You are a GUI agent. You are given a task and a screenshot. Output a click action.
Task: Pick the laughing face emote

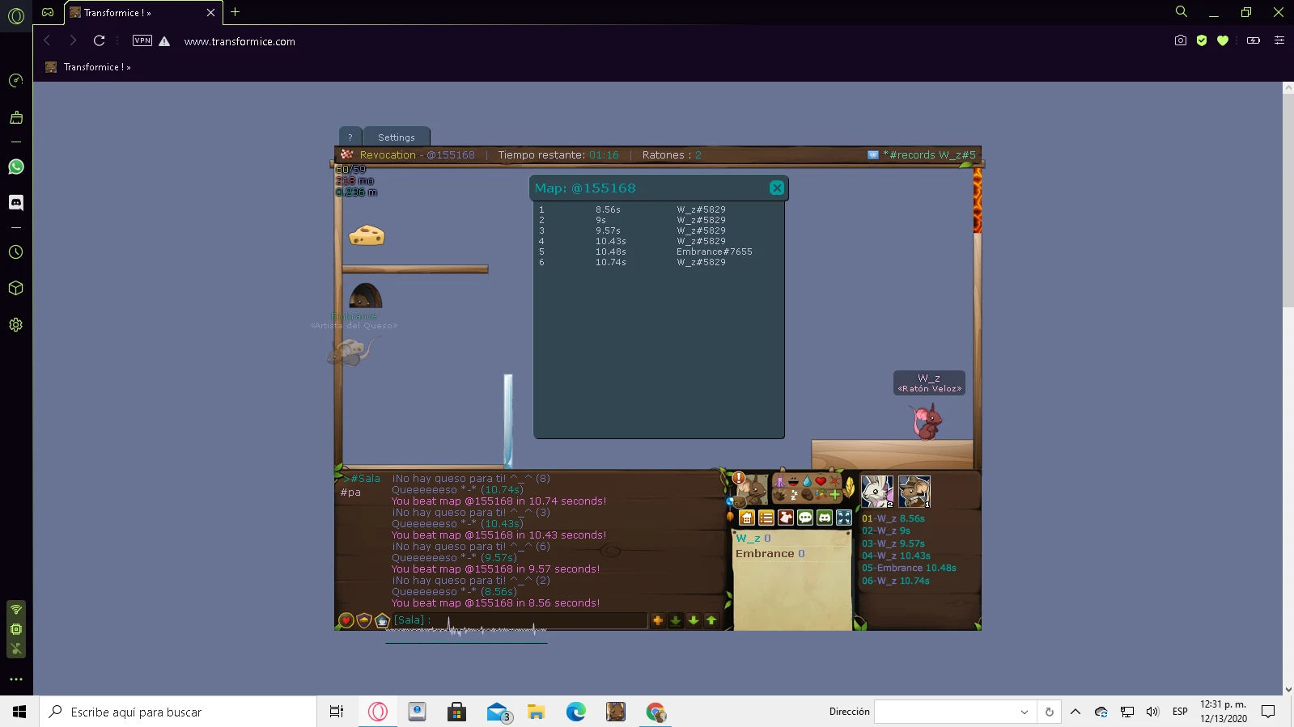793,481
